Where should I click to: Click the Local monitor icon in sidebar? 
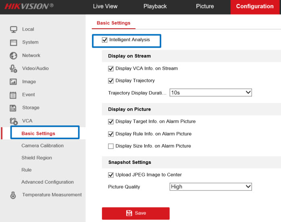[x=13, y=29]
